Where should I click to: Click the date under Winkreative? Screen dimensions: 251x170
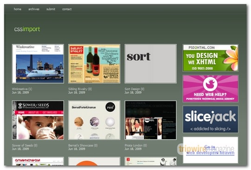(20, 93)
